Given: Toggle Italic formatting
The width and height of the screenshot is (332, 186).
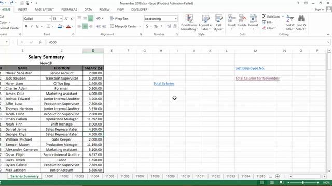Looking at the screenshot, I should [x=32, y=26].
